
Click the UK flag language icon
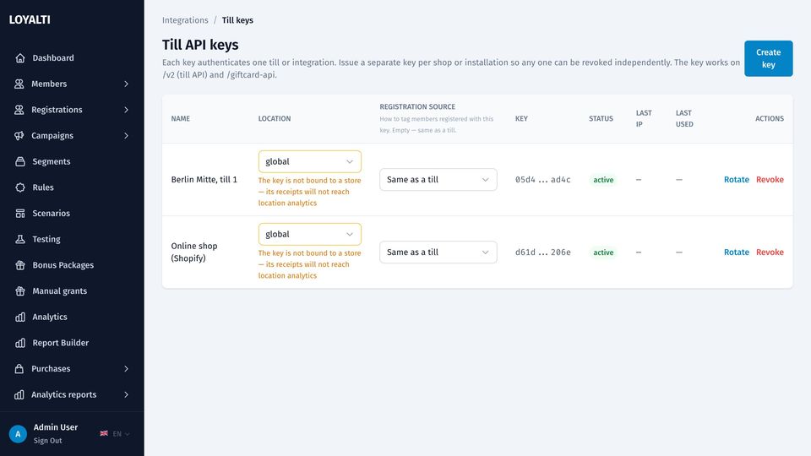pos(104,433)
